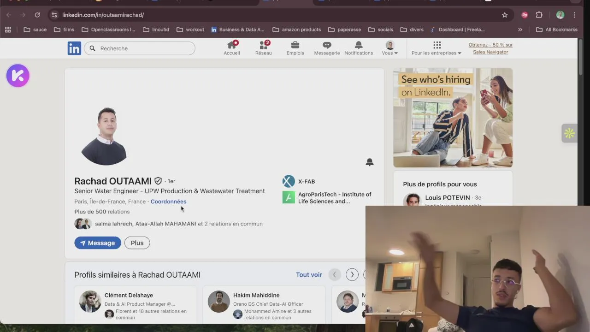Viewport: 590px width, 332px height.
Task: Open Clément Delahaye profile name
Action: (x=129, y=295)
